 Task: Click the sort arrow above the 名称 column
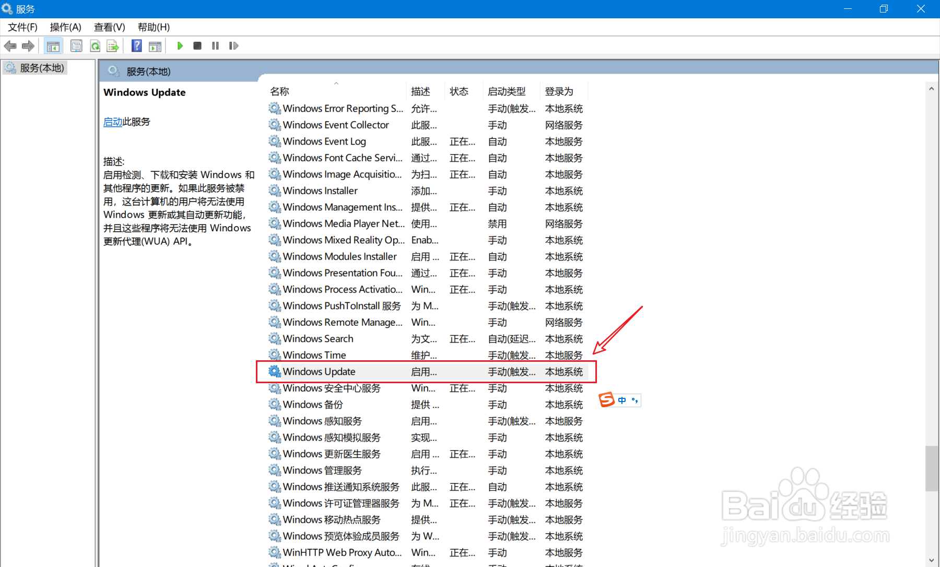click(336, 83)
